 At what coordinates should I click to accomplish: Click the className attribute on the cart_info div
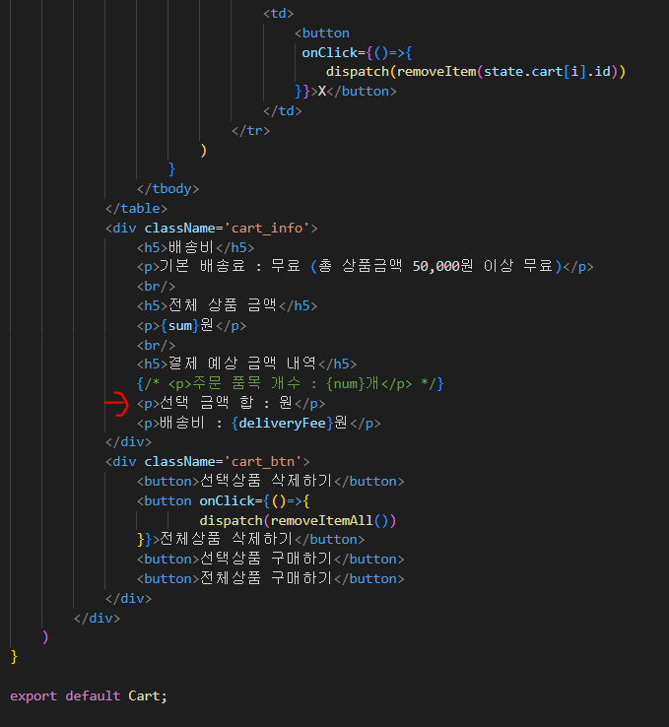coord(180,229)
